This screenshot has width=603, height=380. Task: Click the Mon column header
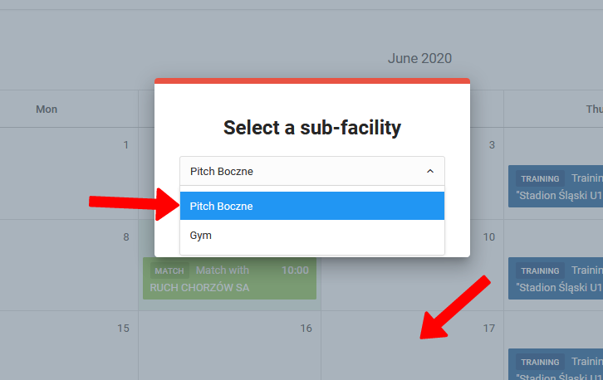47,109
